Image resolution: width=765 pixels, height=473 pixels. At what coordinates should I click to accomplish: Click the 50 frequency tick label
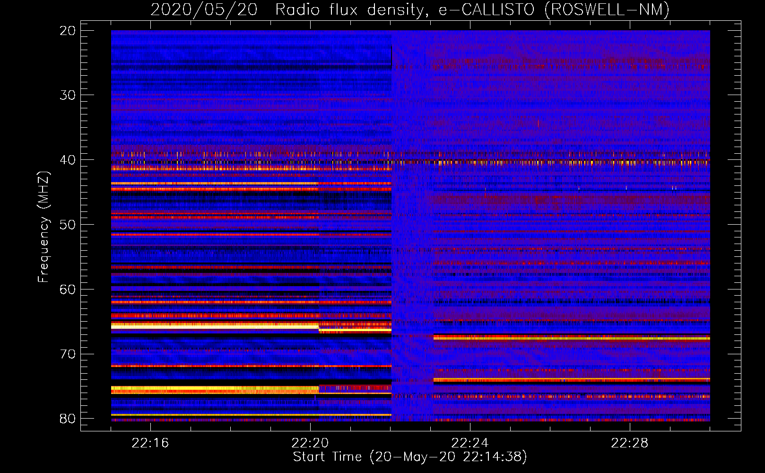point(68,225)
